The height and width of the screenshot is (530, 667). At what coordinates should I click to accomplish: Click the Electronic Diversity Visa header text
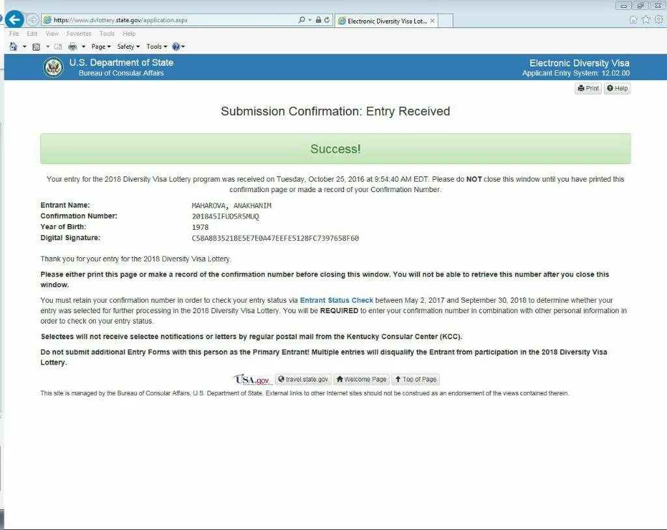(579, 63)
